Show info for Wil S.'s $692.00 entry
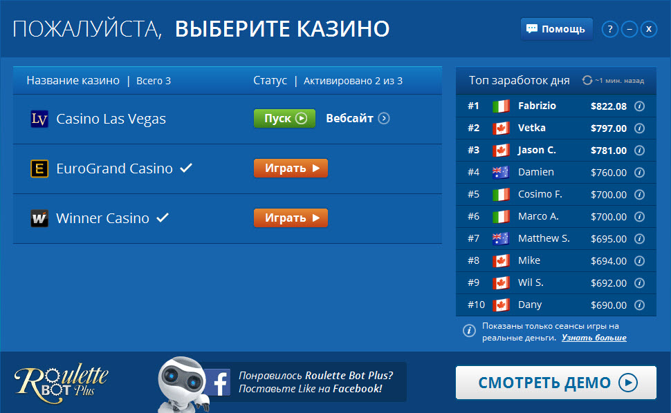The height and width of the screenshot is (413, 671). 639,282
